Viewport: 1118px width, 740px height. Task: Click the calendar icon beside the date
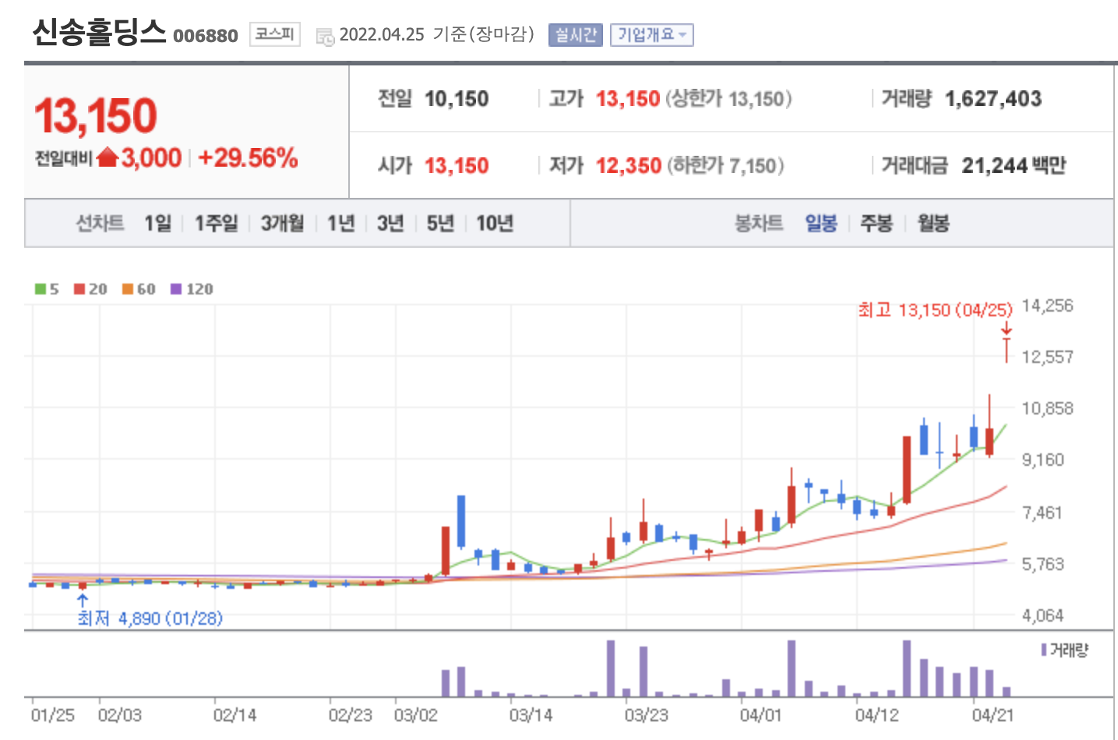[325, 36]
